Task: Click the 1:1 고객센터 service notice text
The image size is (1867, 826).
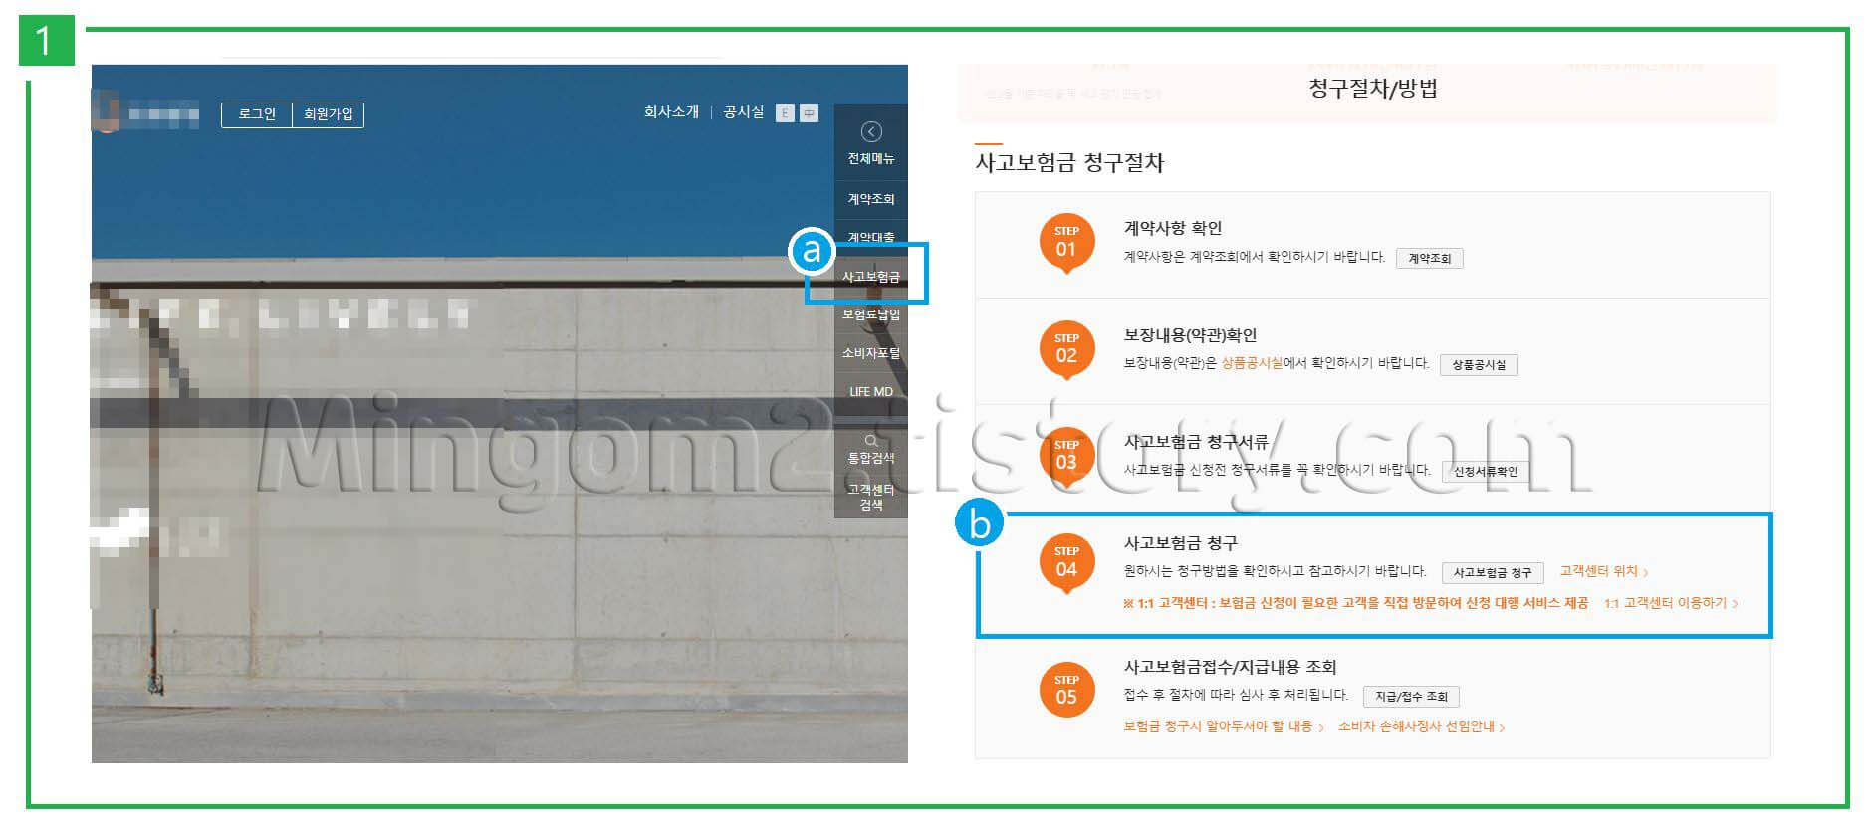Action: pos(1356,603)
